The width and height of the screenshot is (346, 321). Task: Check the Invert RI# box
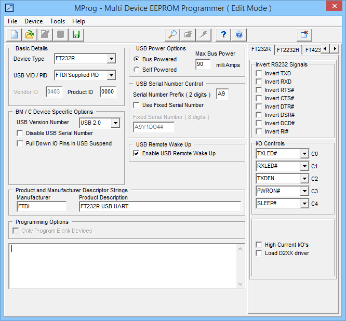point(259,131)
